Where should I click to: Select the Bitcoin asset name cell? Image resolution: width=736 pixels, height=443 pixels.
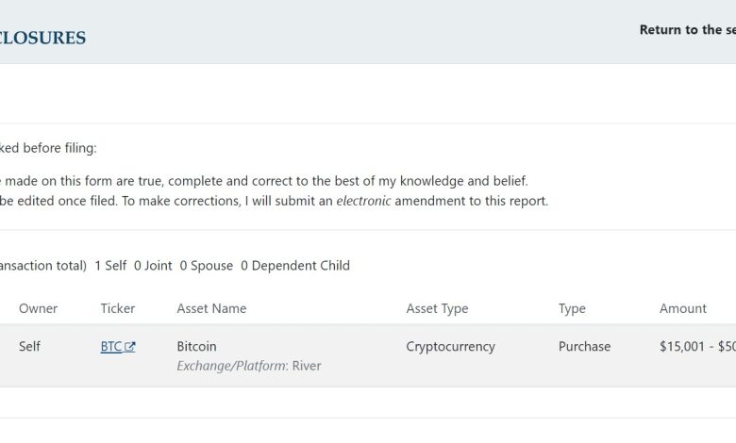pyautogui.click(x=196, y=346)
